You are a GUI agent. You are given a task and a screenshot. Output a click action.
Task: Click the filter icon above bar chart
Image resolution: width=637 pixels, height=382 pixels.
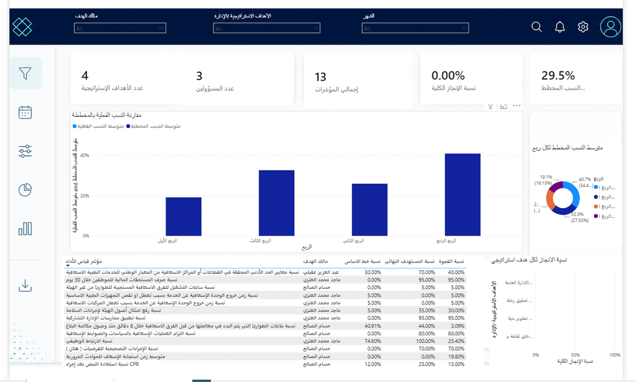[491, 106]
